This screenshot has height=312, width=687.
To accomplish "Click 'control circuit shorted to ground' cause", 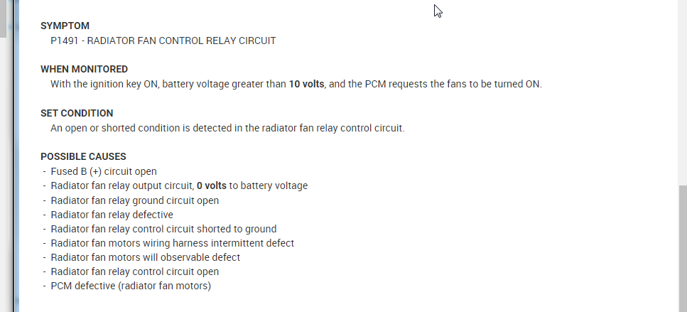I will coord(163,229).
